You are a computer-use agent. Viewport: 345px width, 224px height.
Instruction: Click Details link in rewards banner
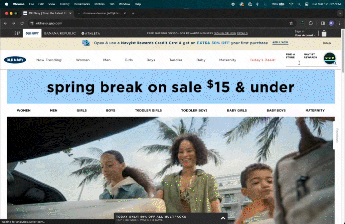tap(327, 43)
